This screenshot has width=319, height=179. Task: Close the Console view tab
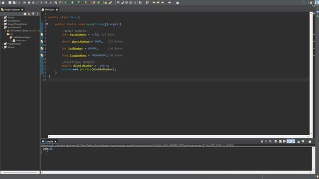click(x=55, y=141)
